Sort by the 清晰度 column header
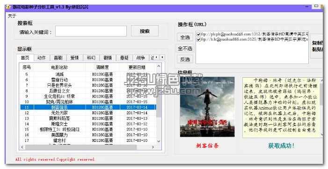This screenshot has width=328, height=169. coord(103,67)
